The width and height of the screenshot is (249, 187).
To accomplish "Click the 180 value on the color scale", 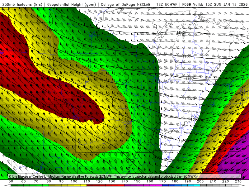I will pos(175,181).
